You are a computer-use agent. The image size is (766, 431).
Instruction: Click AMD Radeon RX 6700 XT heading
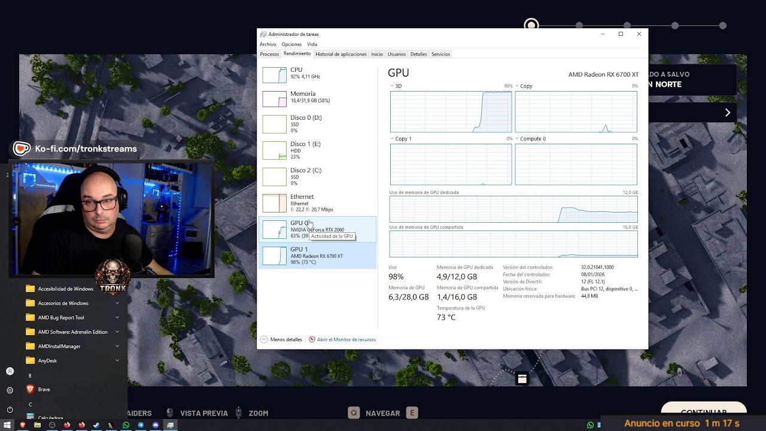click(x=603, y=74)
